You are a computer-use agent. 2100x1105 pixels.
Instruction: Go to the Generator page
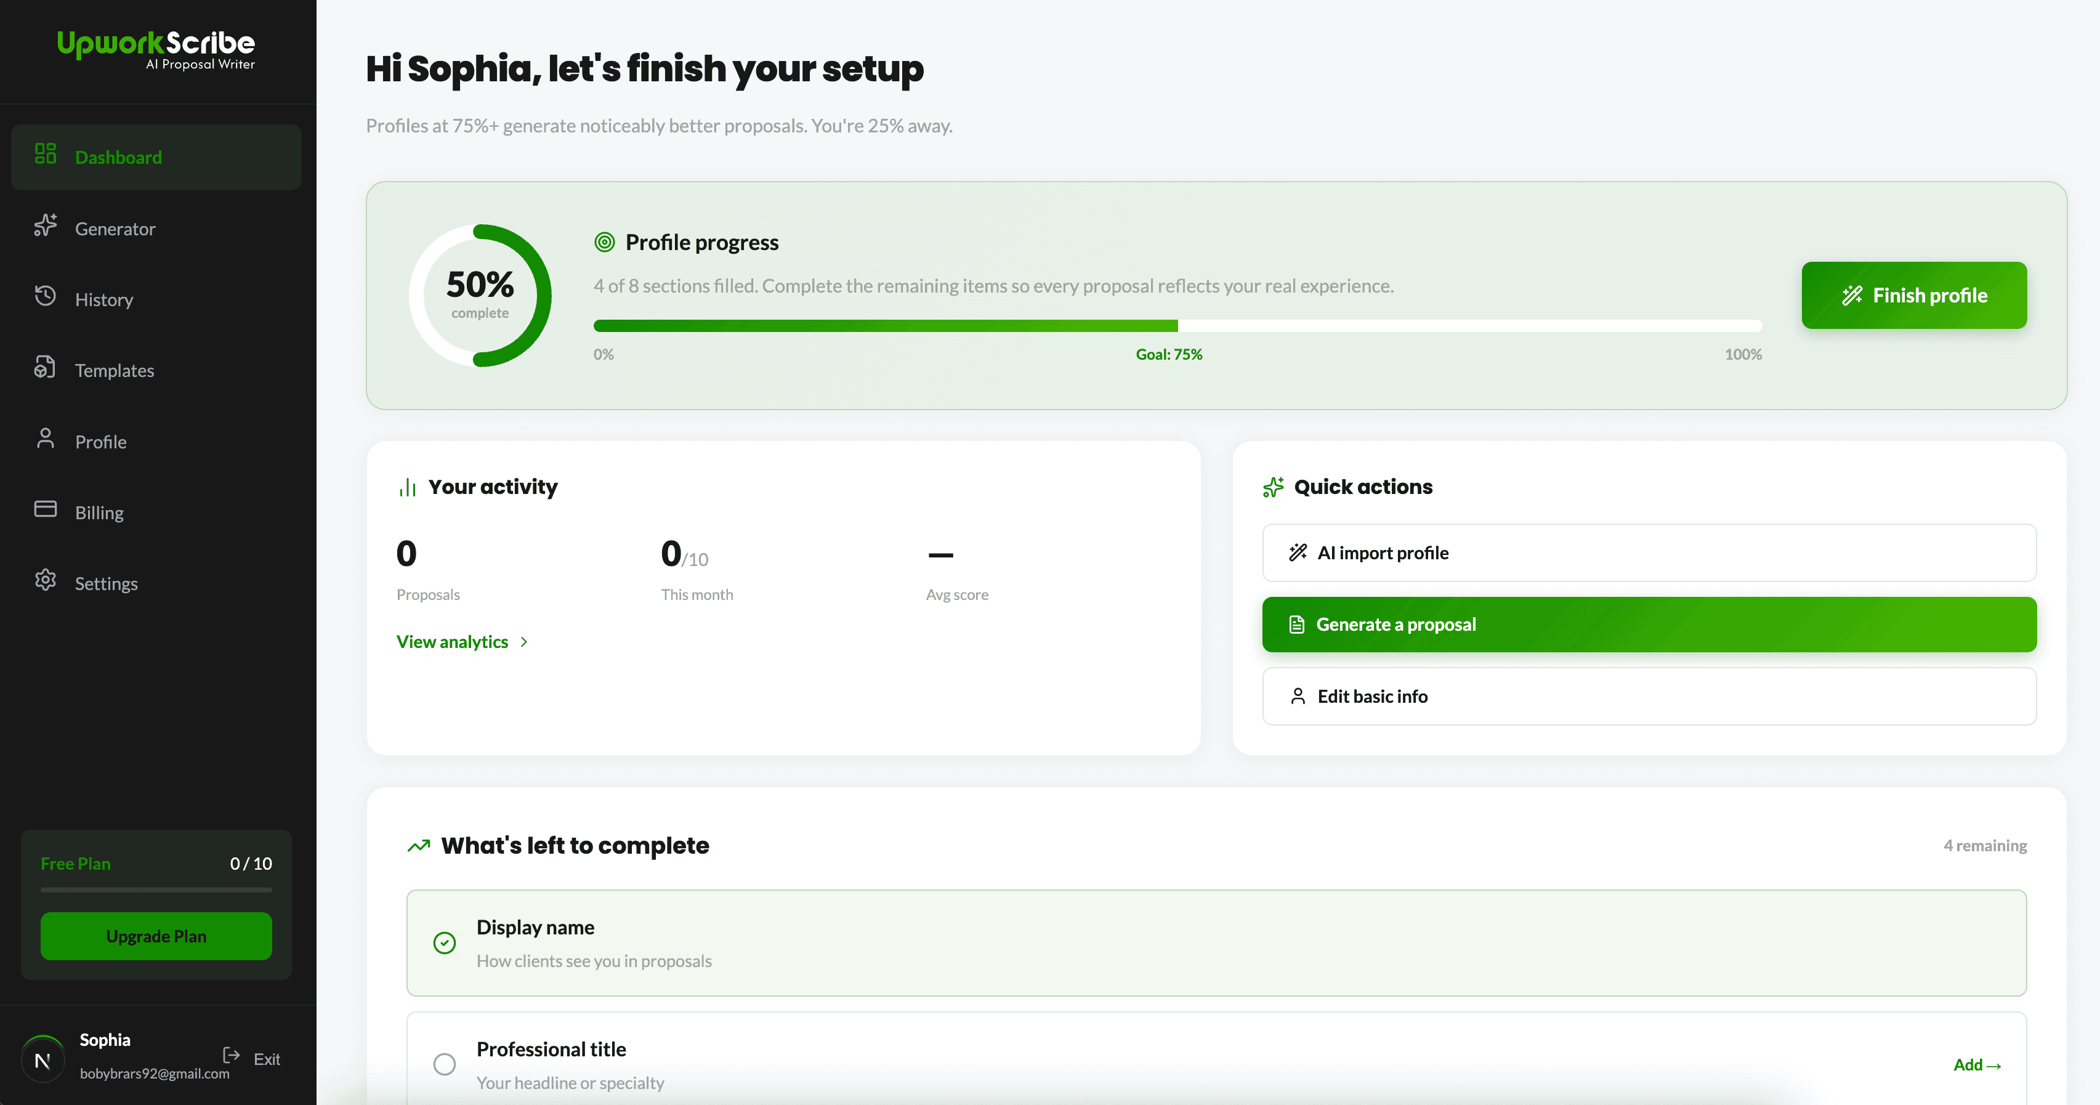pos(156,229)
